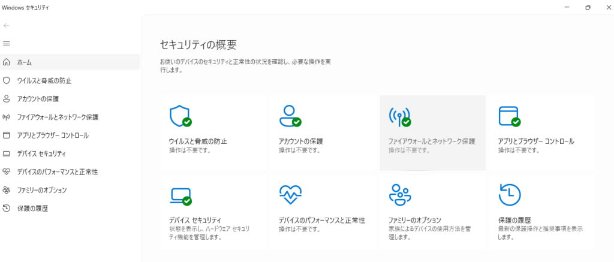
Task: Open the アプリとブラウザー コントロール card title
Action: [536, 141]
